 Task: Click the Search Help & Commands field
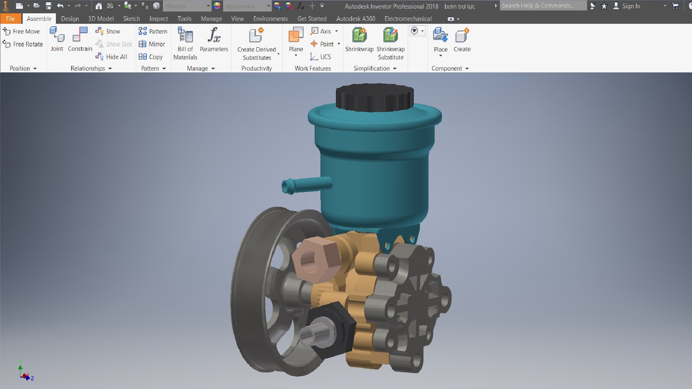(543, 6)
